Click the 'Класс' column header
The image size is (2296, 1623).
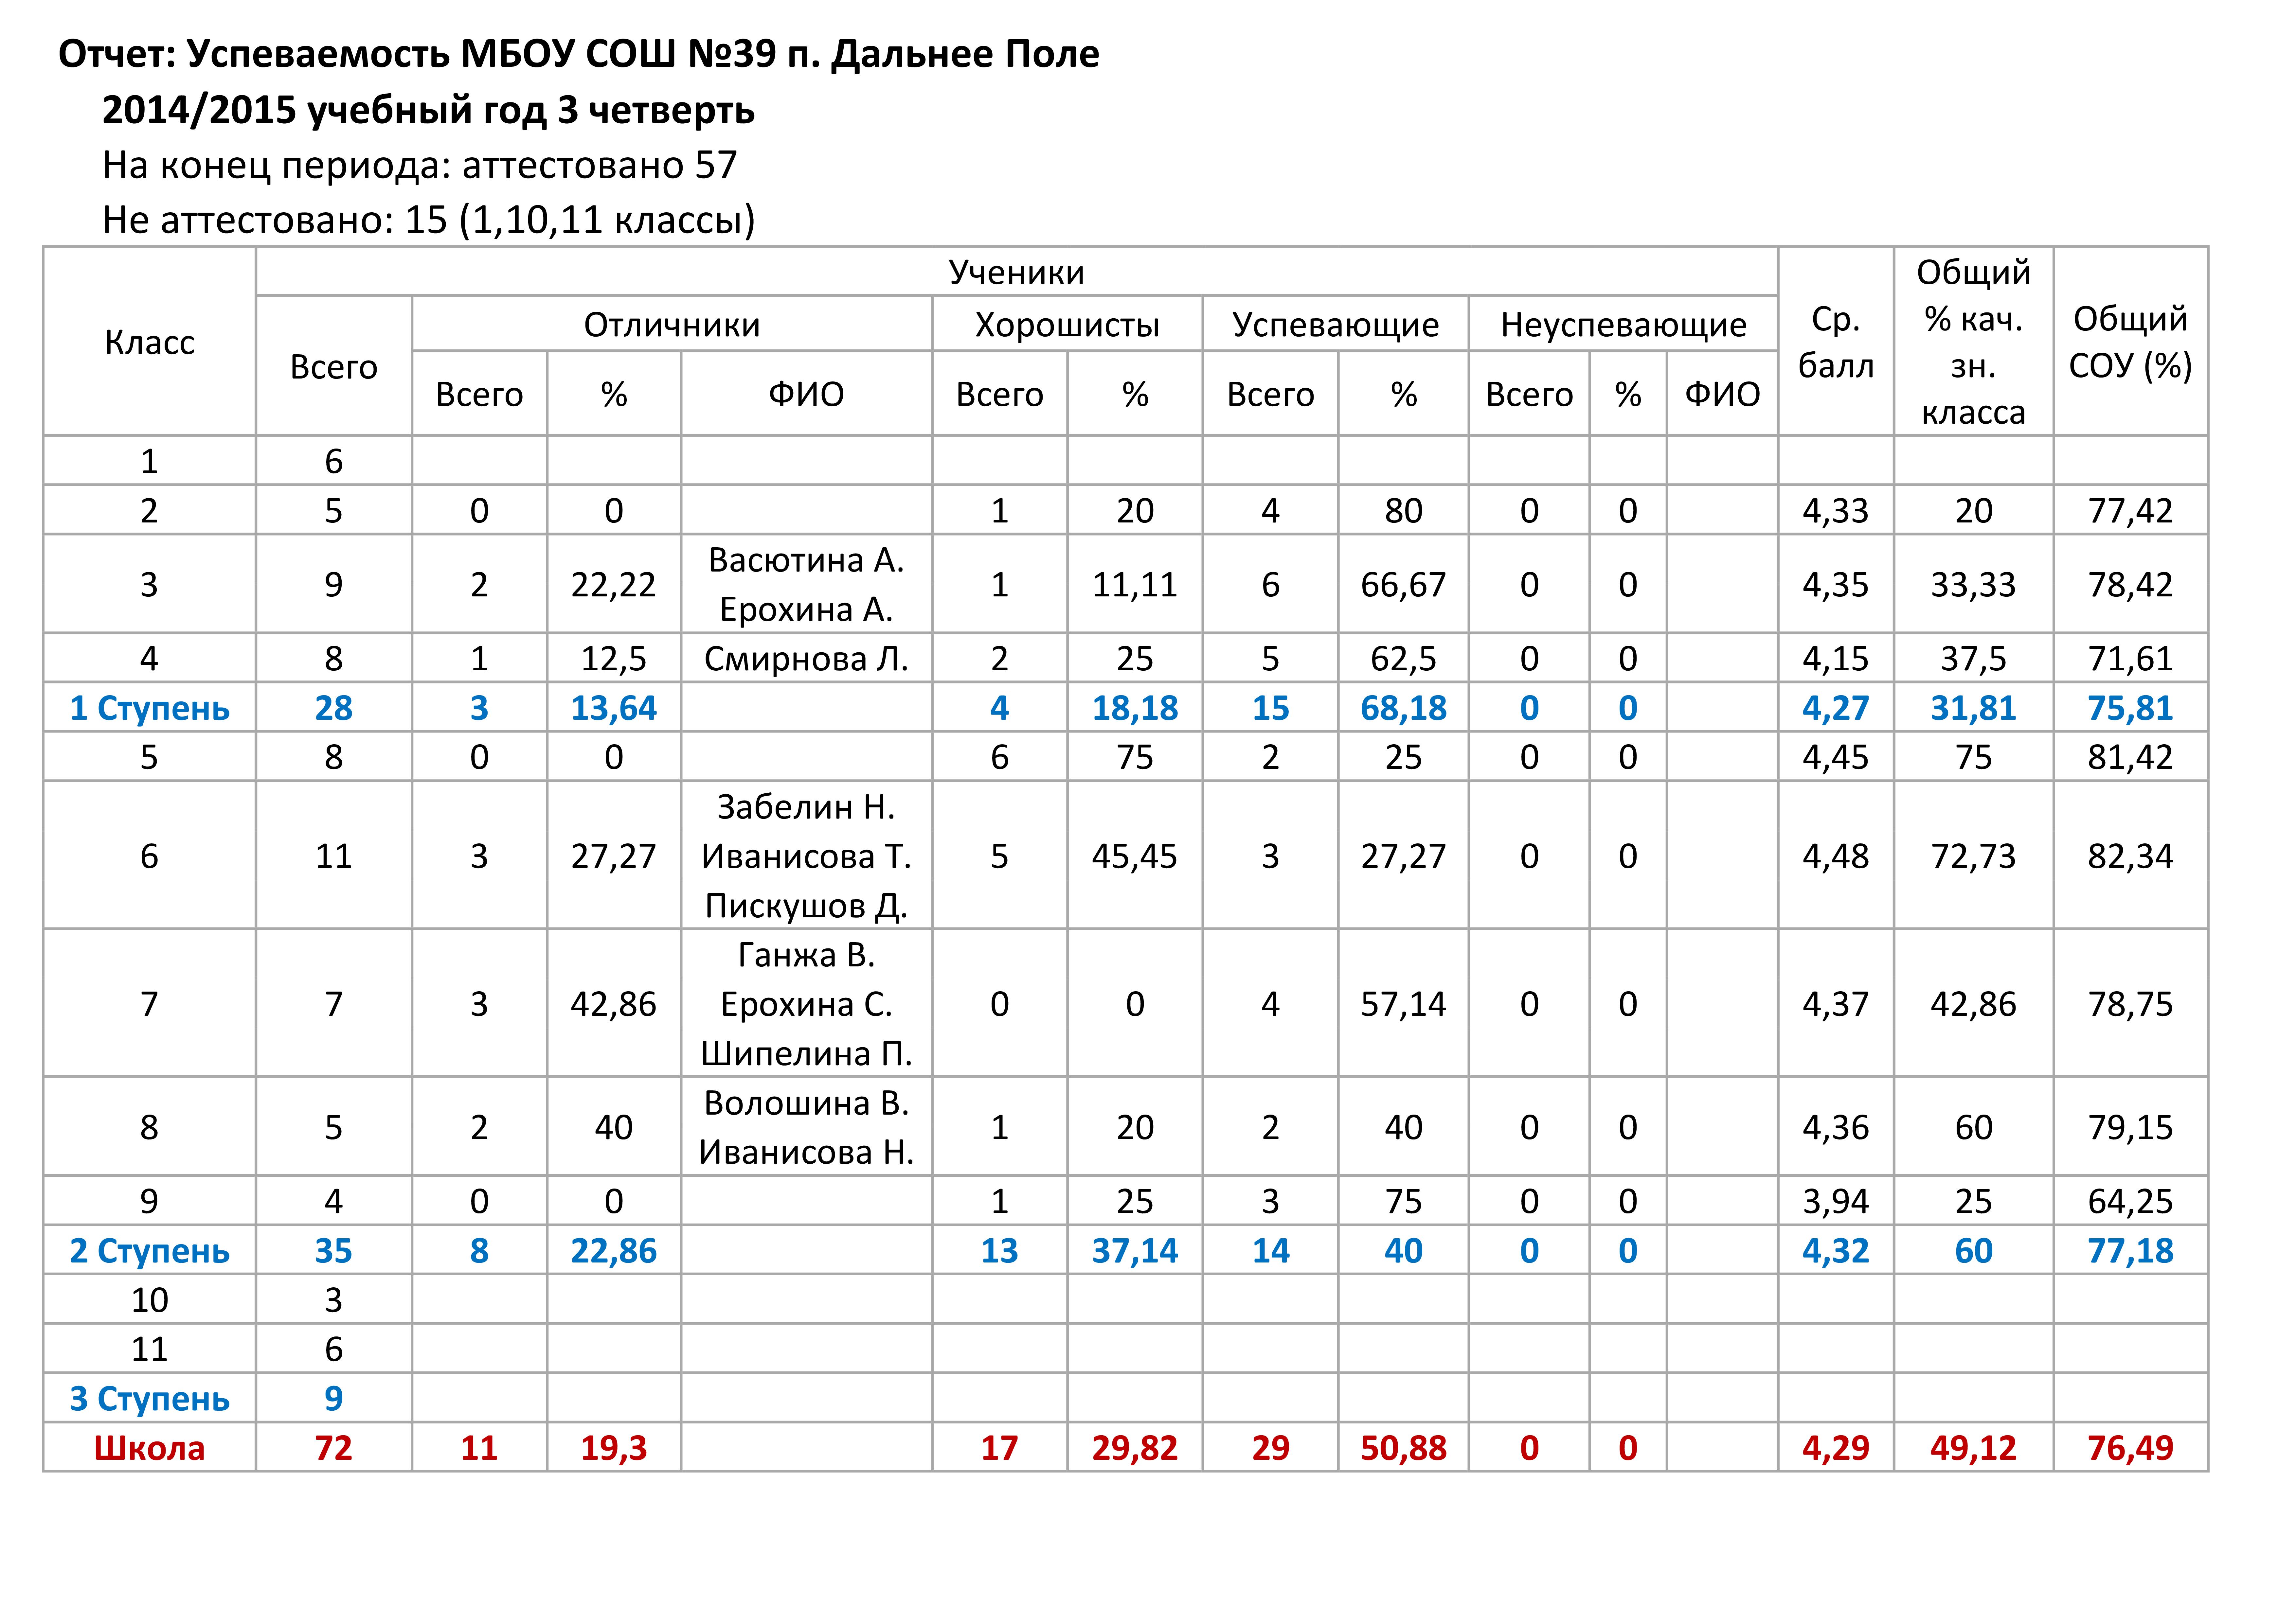149,342
